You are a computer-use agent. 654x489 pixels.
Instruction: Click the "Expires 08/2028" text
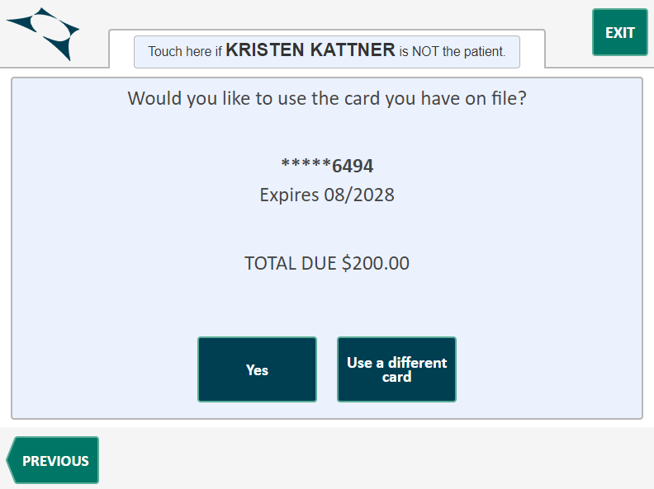click(x=327, y=195)
